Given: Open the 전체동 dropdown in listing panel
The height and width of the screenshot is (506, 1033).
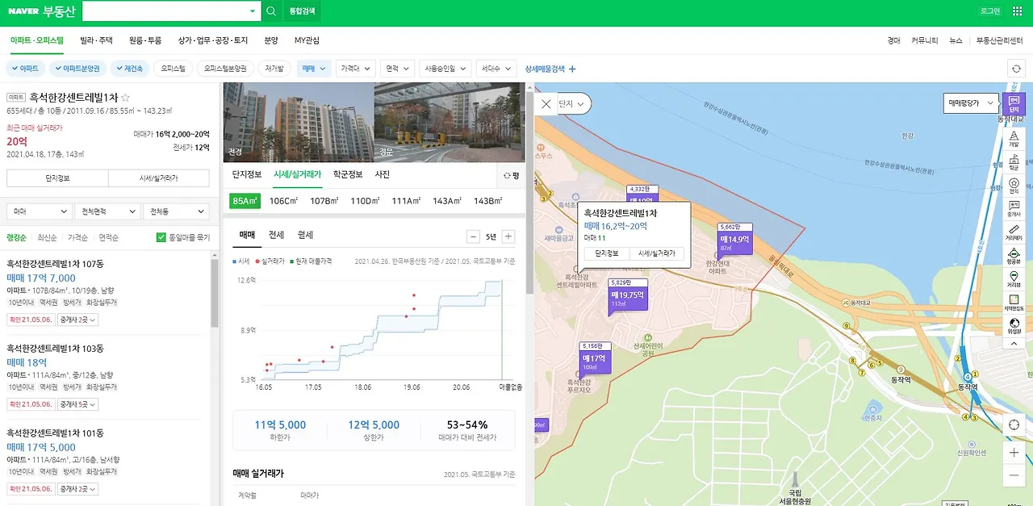Looking at the screenshot, I should click(176, 211).
